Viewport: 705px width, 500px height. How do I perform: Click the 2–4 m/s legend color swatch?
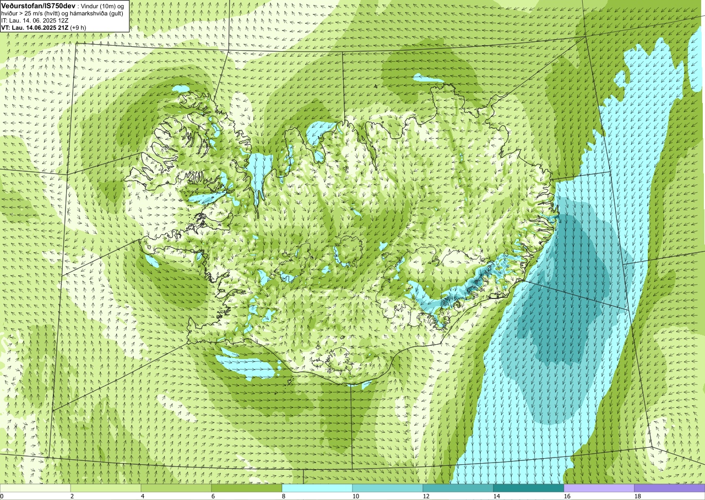tap(106, 488)
